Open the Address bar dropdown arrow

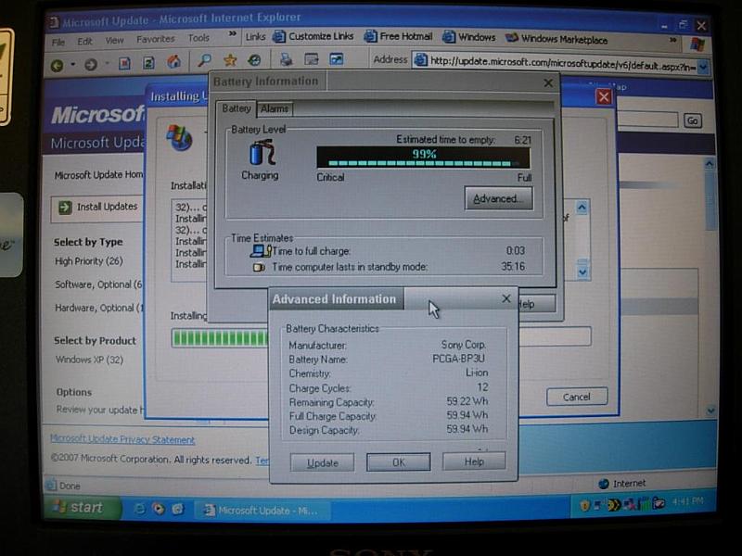(x=704, y=67)
